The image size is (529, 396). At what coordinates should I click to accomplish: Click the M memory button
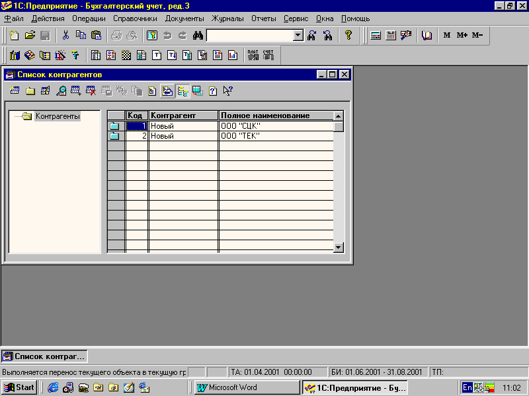click(x=447, y=36)
